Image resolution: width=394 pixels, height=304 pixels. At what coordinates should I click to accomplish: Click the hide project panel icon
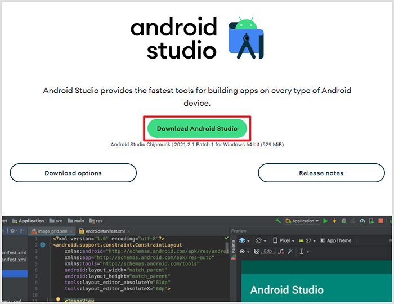[23, 231]
